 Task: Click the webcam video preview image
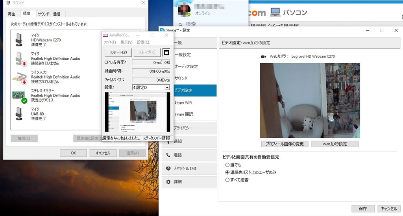[x=310, y=101]
